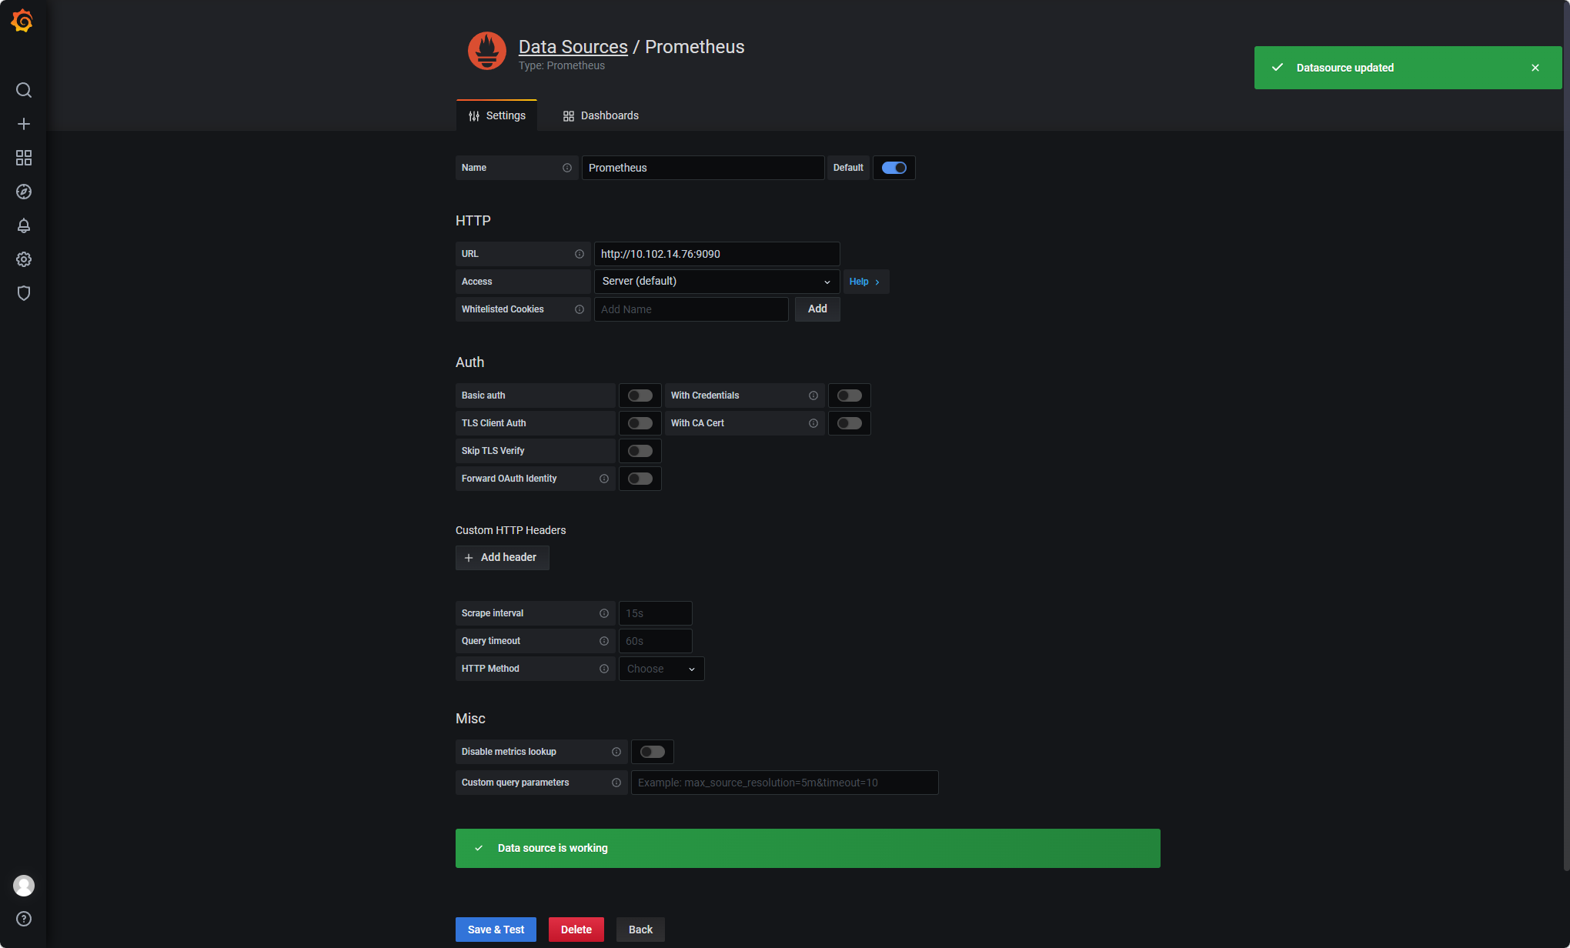The width and height of the screenshot is (1570, 948).
Task: Open the Dashboards grid icon in sidebar
Action: tap(24, 158)
